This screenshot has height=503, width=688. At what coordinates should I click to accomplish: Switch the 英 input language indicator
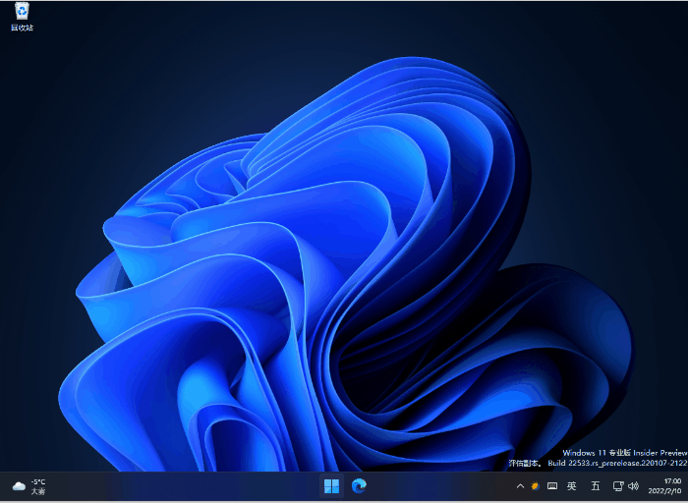(572, 486)
